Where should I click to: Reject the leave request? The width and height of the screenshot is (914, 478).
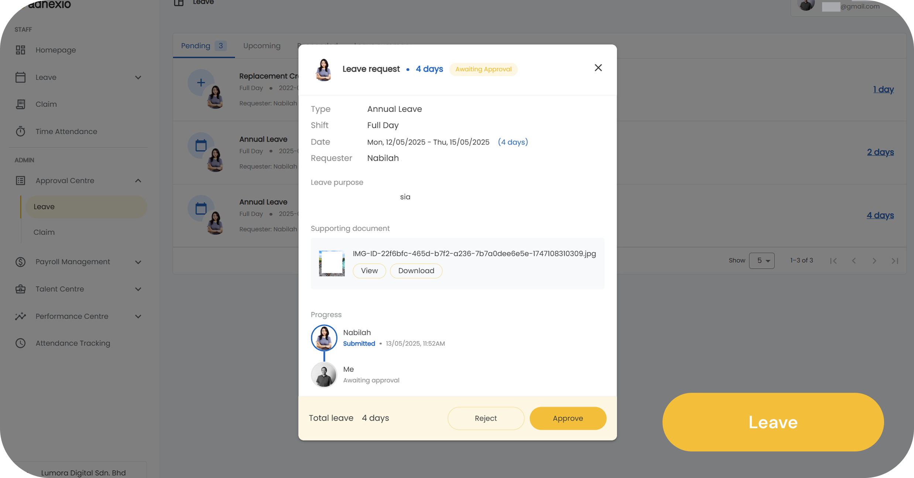(x=486, y=418)
